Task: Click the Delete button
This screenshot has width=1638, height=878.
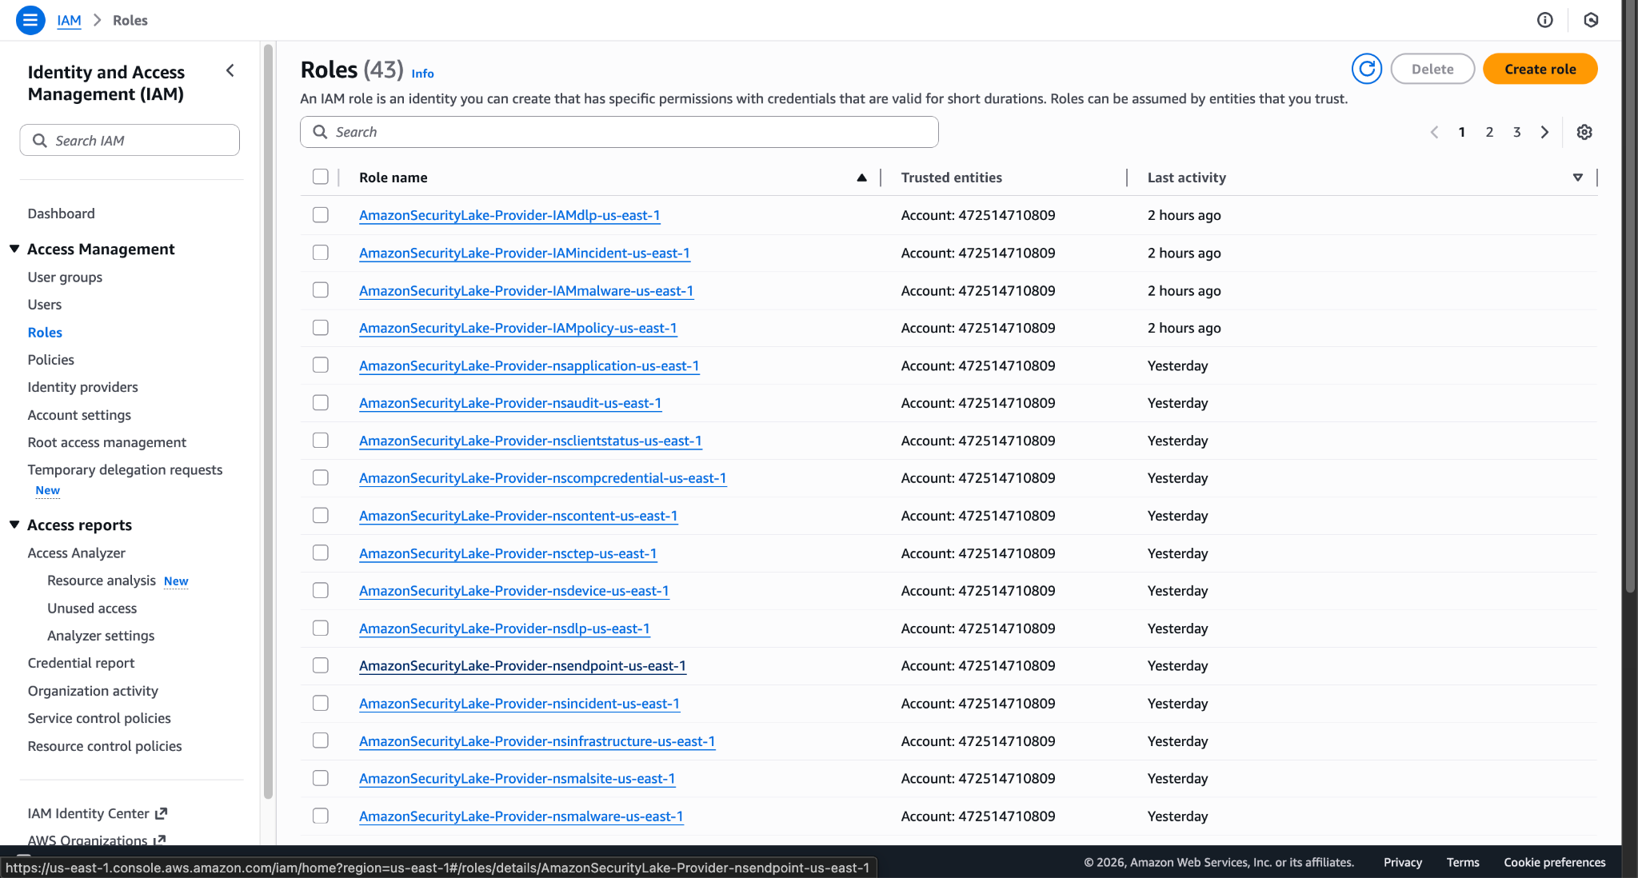Action: point(1432,69)
